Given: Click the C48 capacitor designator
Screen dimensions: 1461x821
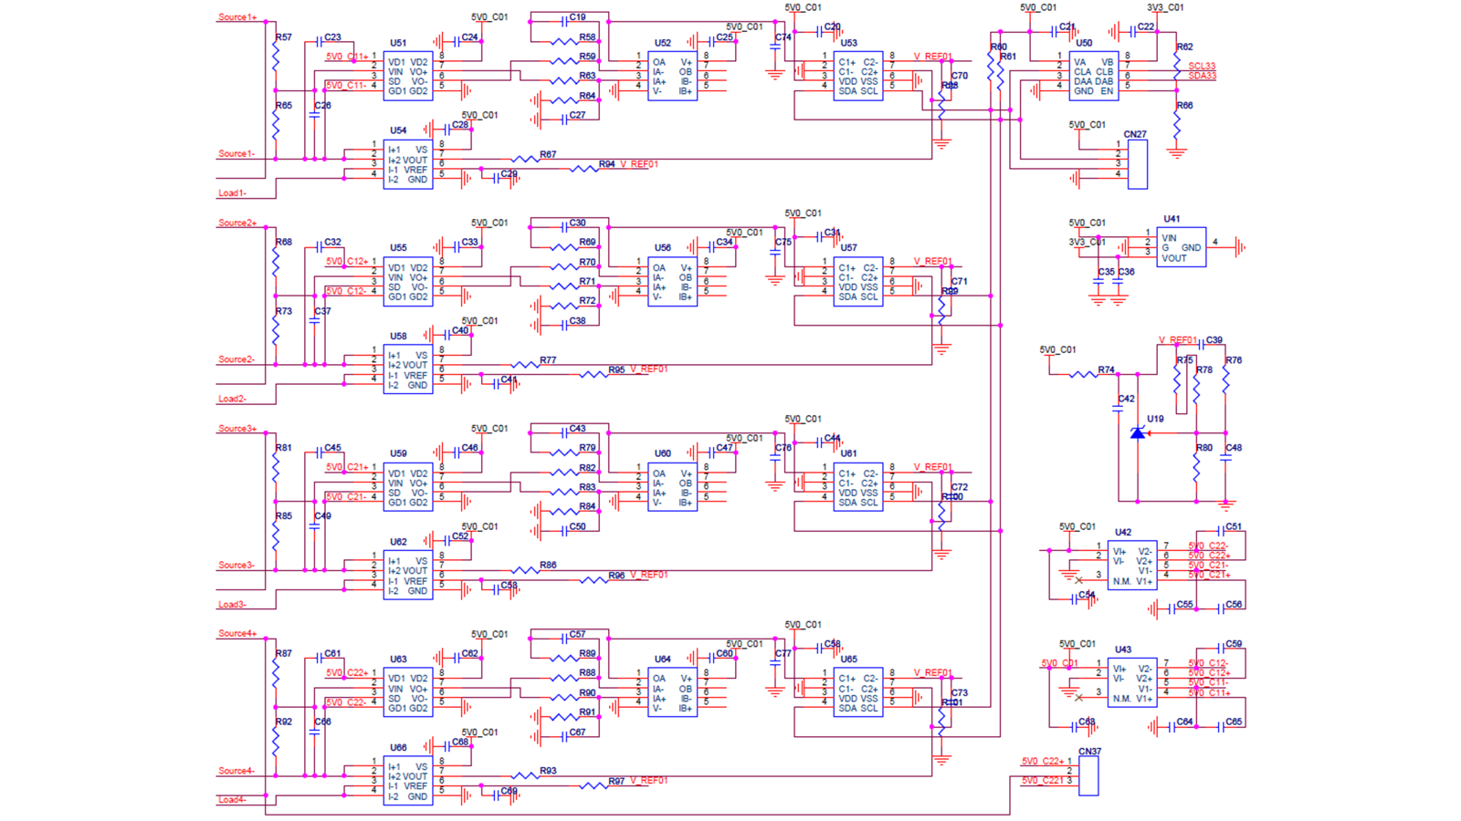Looking at the screenshot, I should (x=1234, y=448).
